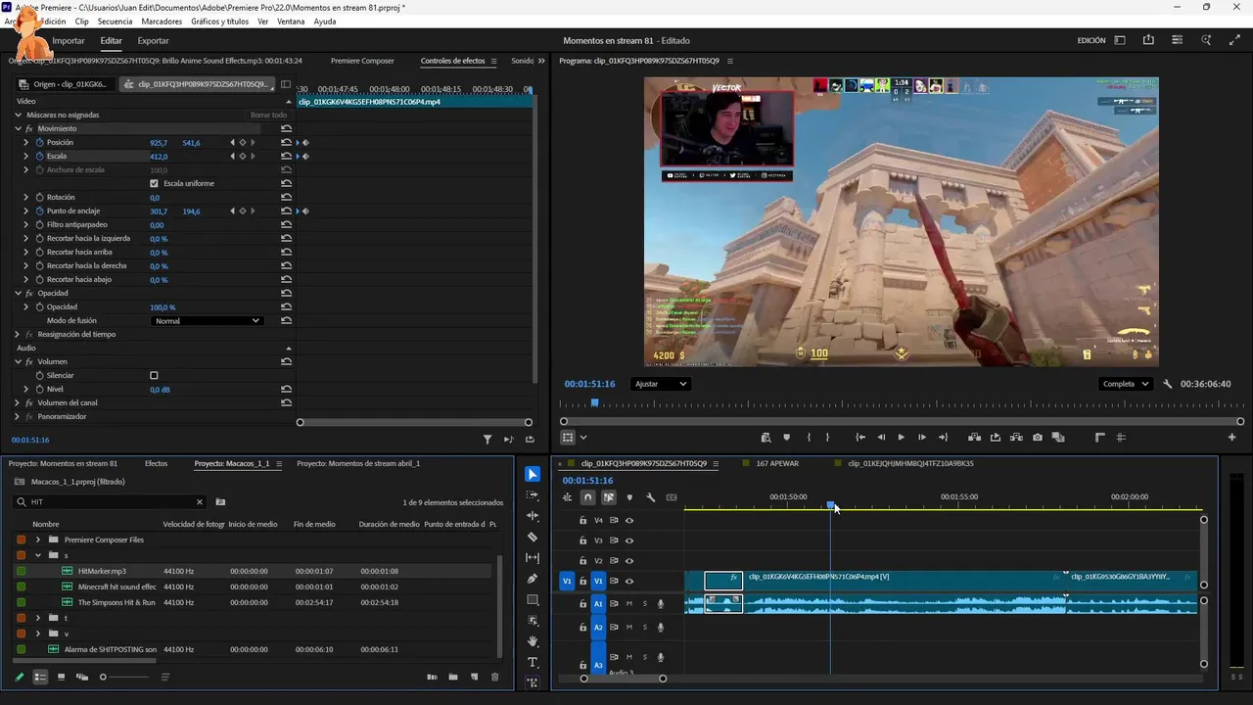Toggle Linked Selection in timeline
Image resolution: width=1253 pixels, height=705 pixels.
click(608, 497)
